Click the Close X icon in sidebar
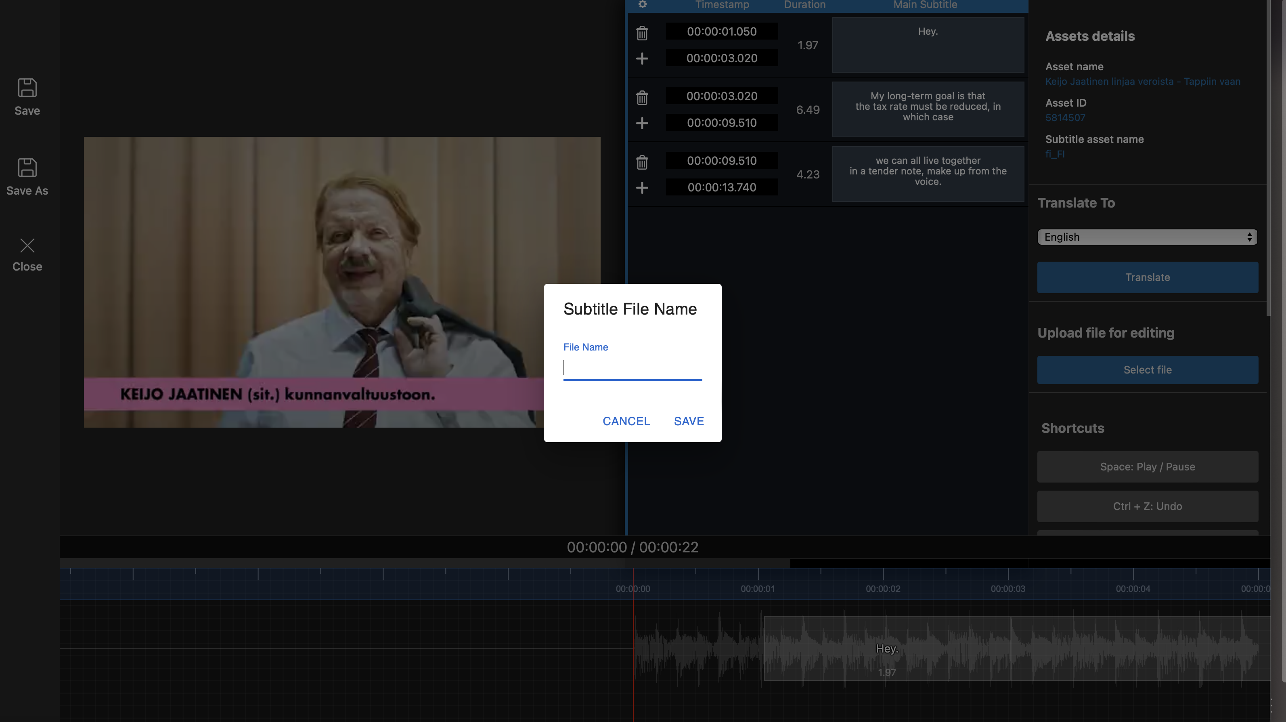The image size is (1286, 722). [27, 245]
